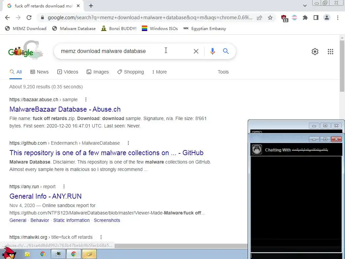Start voice search with microphone icon
345x259 pixels.
click(212, 51)
